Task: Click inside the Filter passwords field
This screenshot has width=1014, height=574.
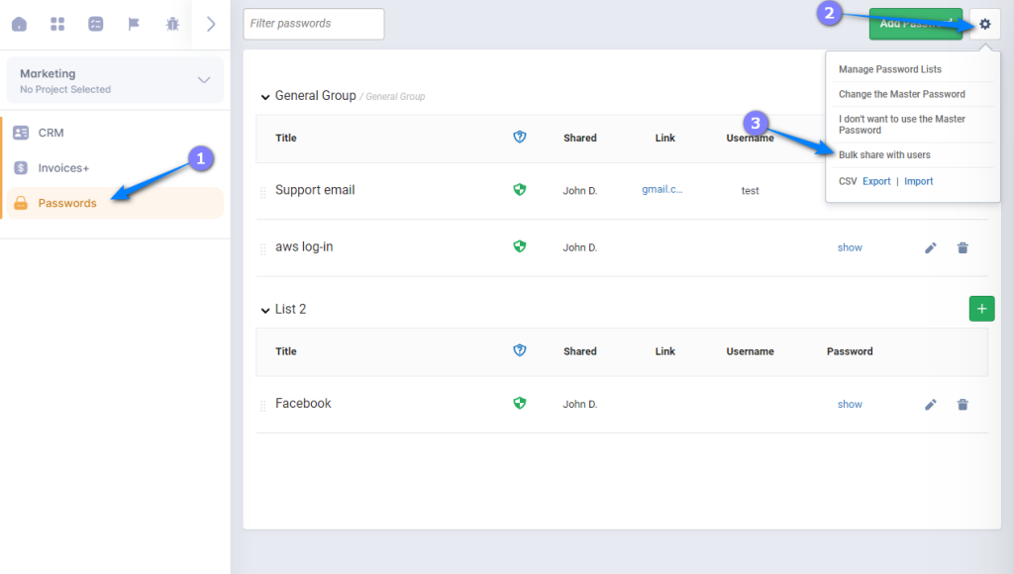Action: click(x=313, y=24)
